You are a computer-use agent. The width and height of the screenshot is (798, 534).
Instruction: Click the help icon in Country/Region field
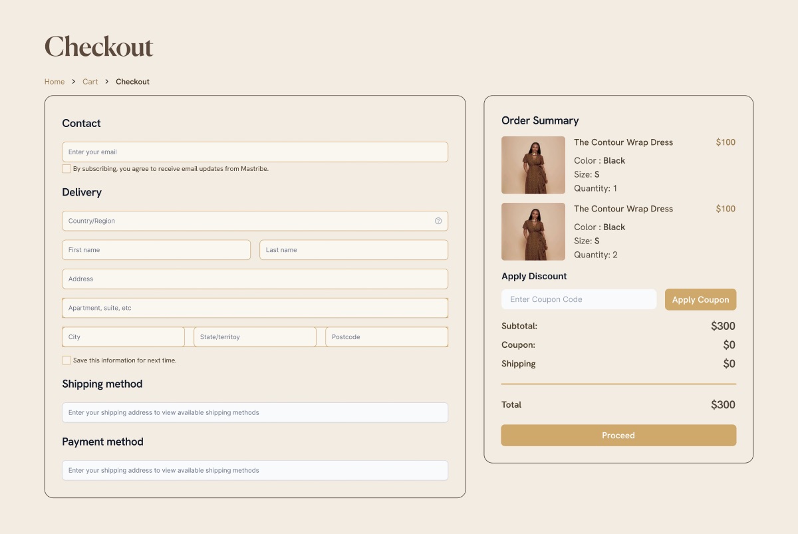438,221
